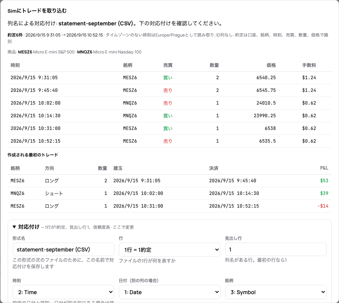This screenshot has height=303, width=339.
Task: Open the 銘柄 dropdown set to 3: Symbol
Action: click(x=276, y=292)
